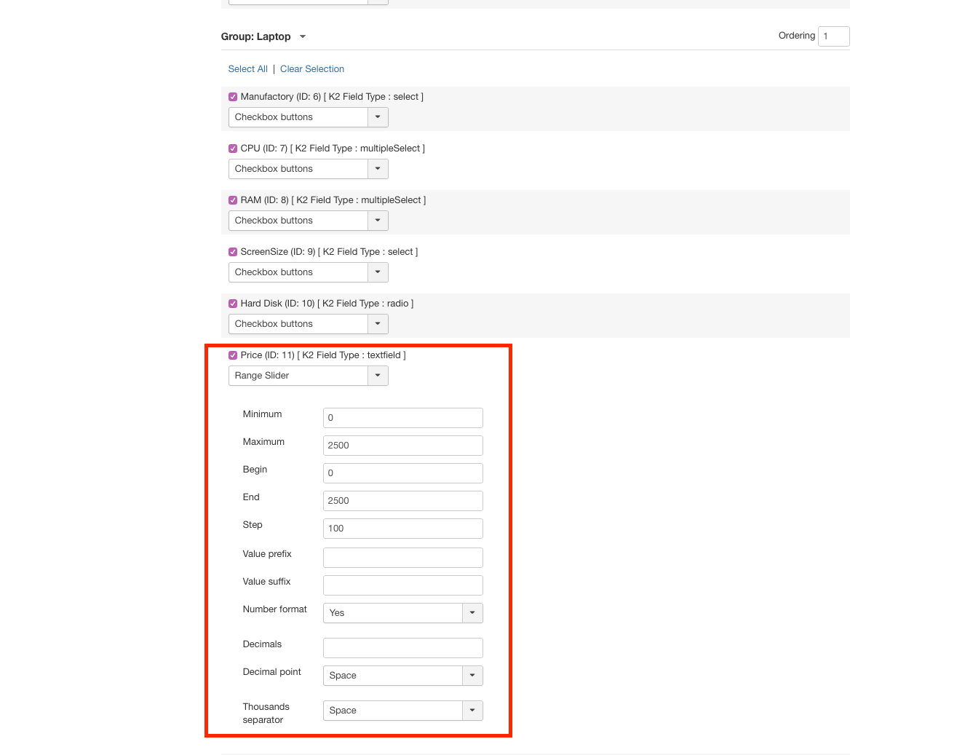Click the Value prefix text field
Image resolution: width=965 pixels, height=755 pixels.
[x=402, y=558]
